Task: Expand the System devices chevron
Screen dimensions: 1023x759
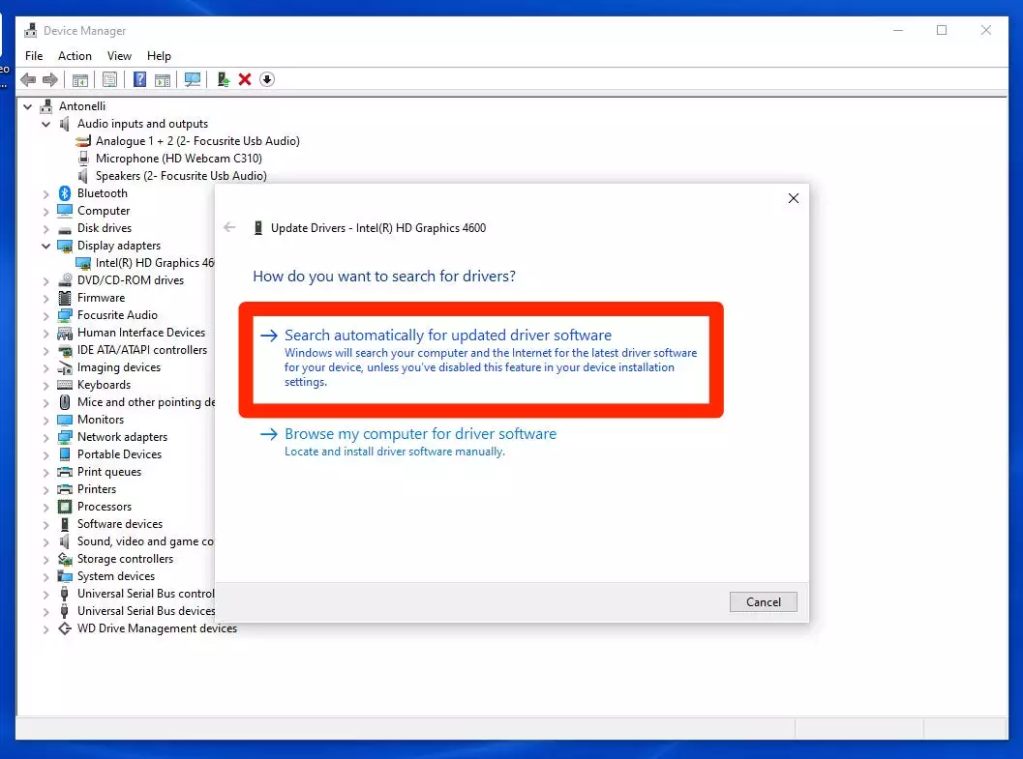Action: 45,576
